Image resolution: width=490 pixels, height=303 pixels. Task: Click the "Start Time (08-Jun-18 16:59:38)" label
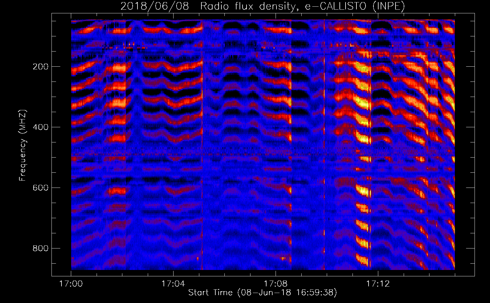263,293
